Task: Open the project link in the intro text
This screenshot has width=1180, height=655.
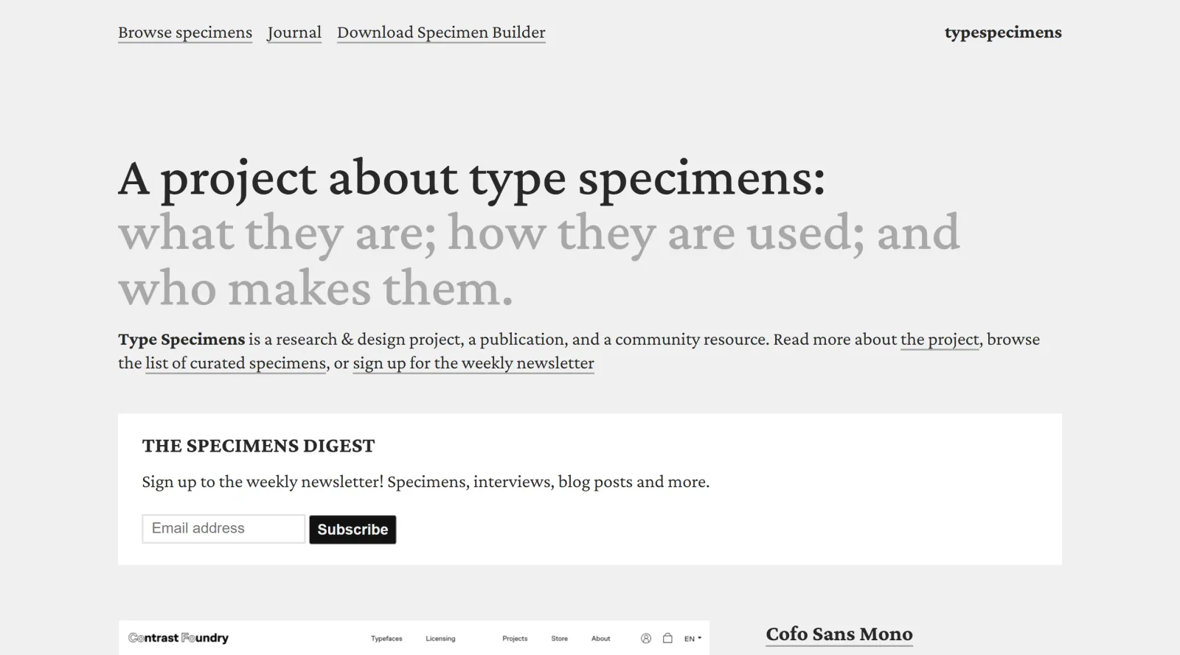Action: click(940, 339)
